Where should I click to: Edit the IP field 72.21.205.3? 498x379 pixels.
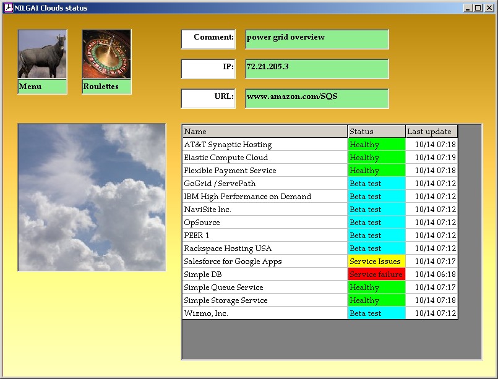[x=317, y=69]
